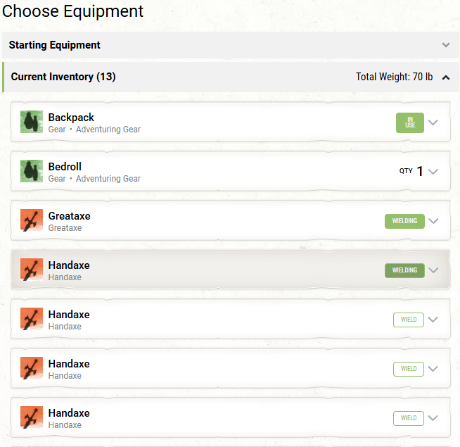Viewport: 460px width, 447px height.
Task: Select the Current Inventory (13) header
Action: click(63, 77)
